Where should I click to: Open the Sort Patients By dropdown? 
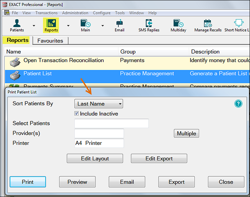click(99, 104)
